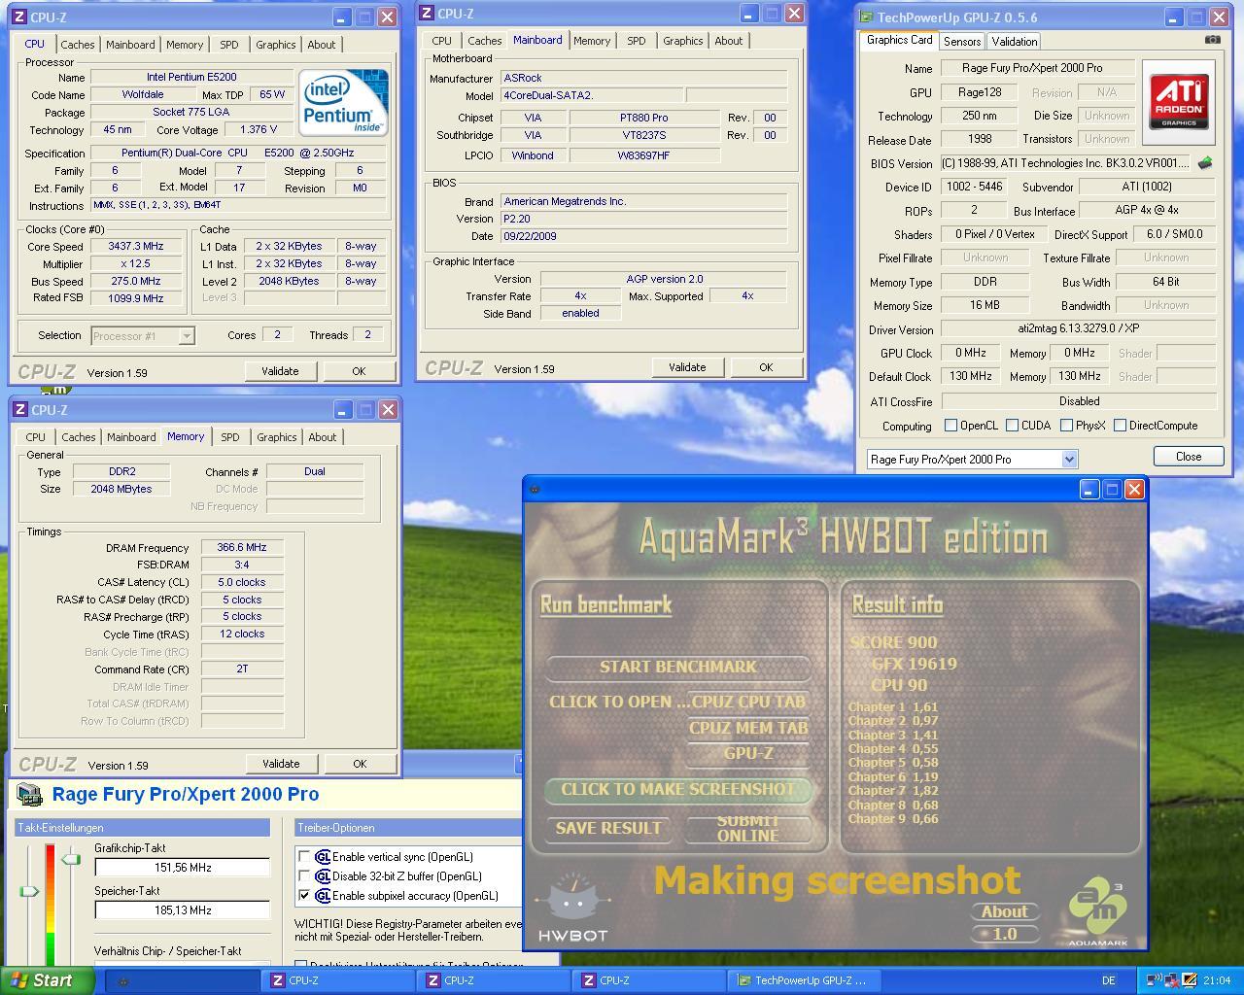Click the Rage Fury Pro card icon
The width and height of the screenshot is (1244, 995).
click(x=29, y=795)
